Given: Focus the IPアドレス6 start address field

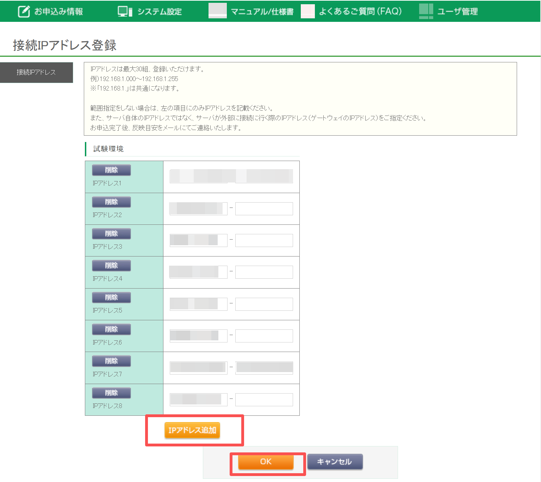Looking at the screenshot, I should [x=199, y=336].
